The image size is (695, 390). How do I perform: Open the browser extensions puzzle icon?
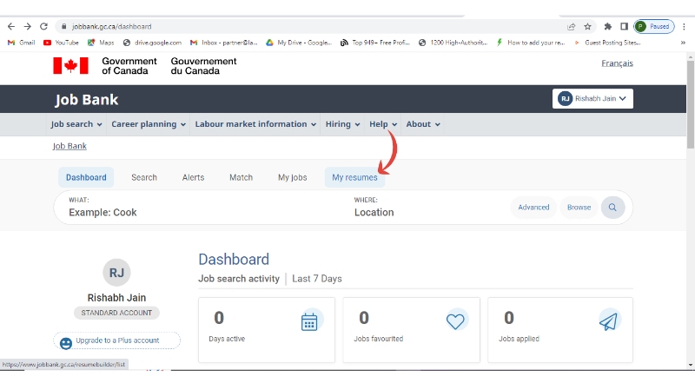tap(607, 27)
